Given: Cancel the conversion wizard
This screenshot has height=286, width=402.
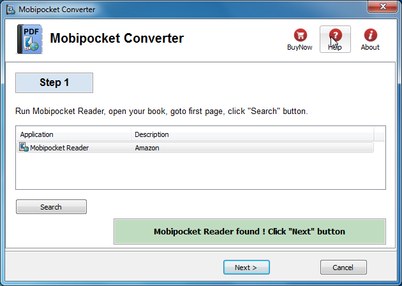Looking at the screenshot, I should (343, 268).
